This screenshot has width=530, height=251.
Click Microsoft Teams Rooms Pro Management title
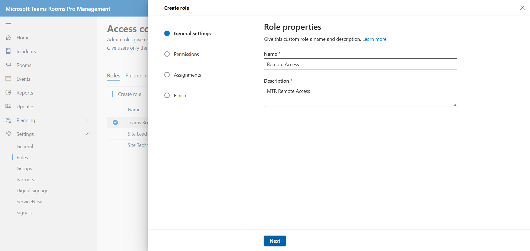click(x=58, y=9)
